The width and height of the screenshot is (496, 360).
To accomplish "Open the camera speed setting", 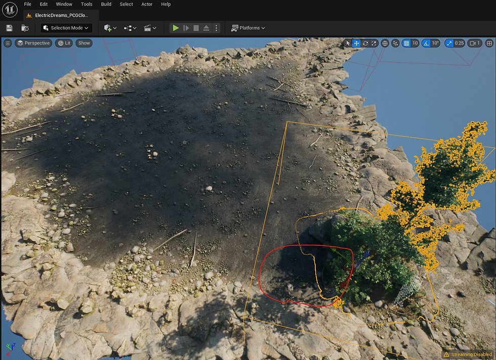I will click(475, 43).
